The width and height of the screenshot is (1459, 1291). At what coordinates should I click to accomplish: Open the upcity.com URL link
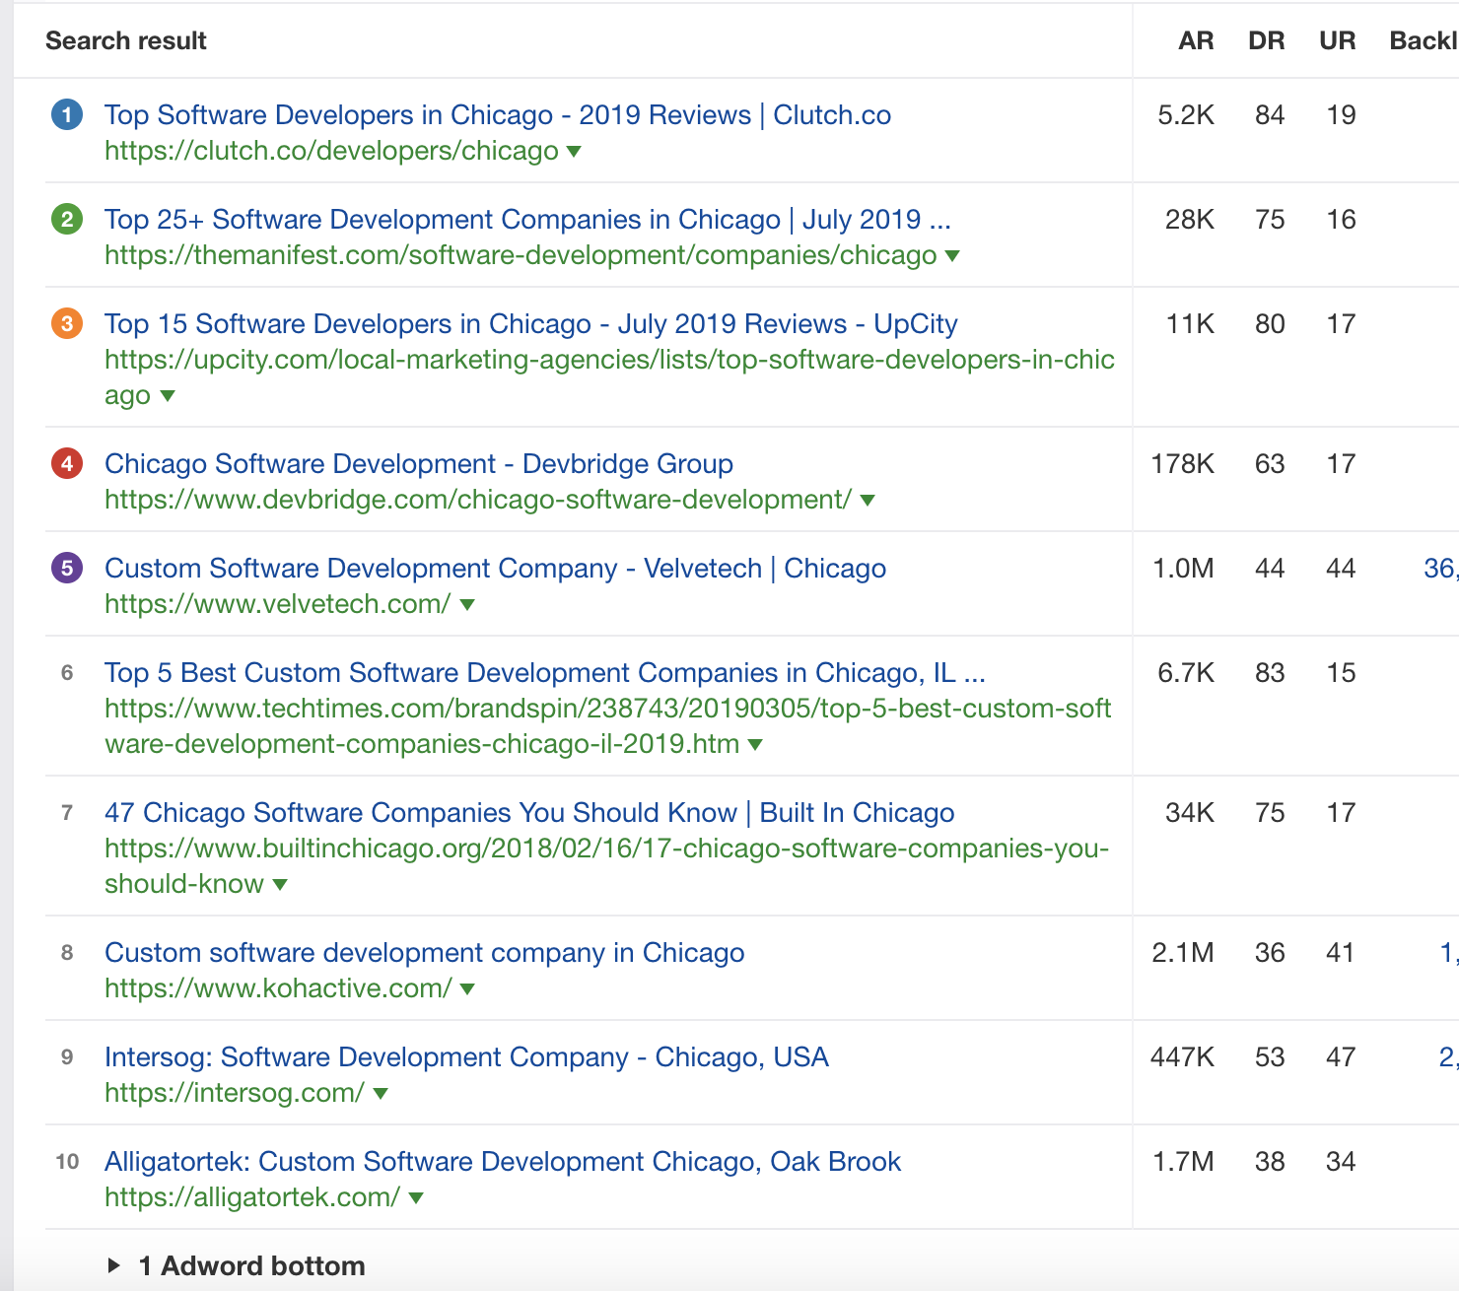point(609,377)
